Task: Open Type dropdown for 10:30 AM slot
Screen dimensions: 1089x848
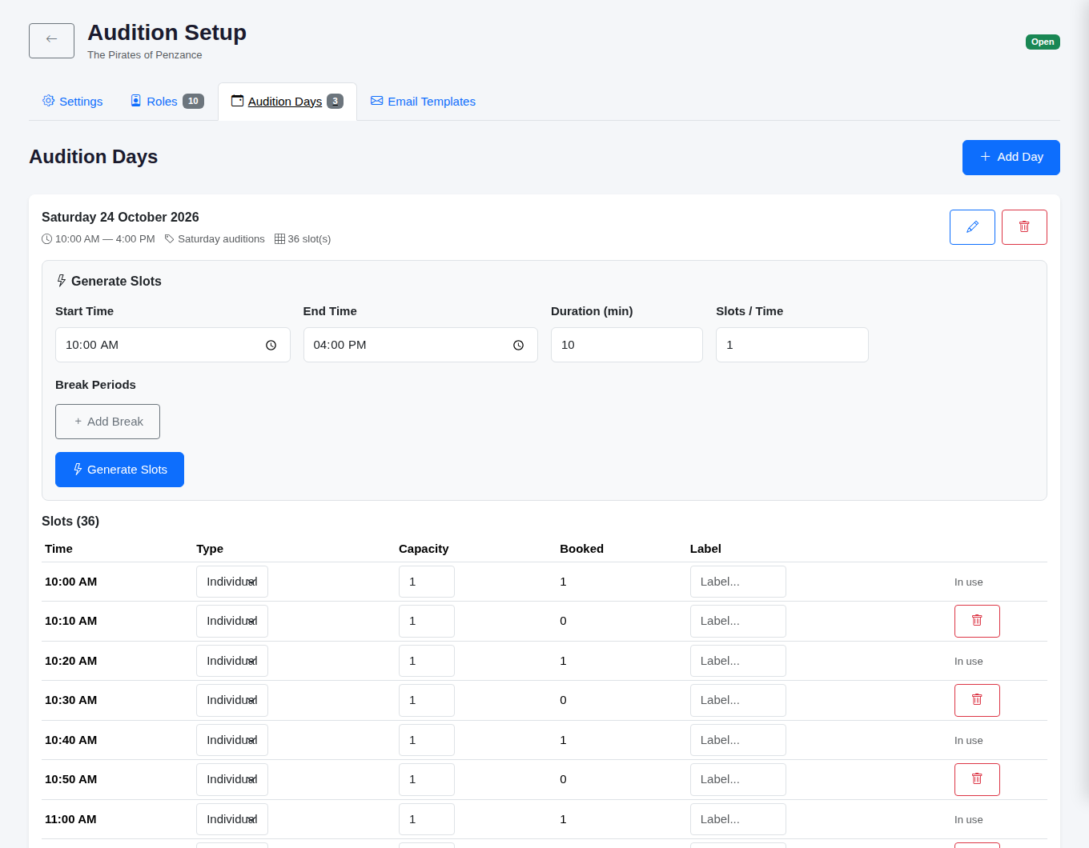Action: (x=232, y=700)
